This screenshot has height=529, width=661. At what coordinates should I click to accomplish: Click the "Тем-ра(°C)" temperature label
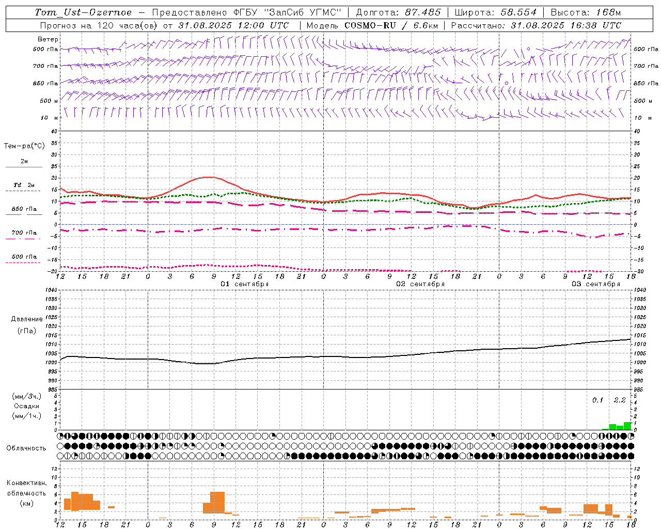[24, 146]
